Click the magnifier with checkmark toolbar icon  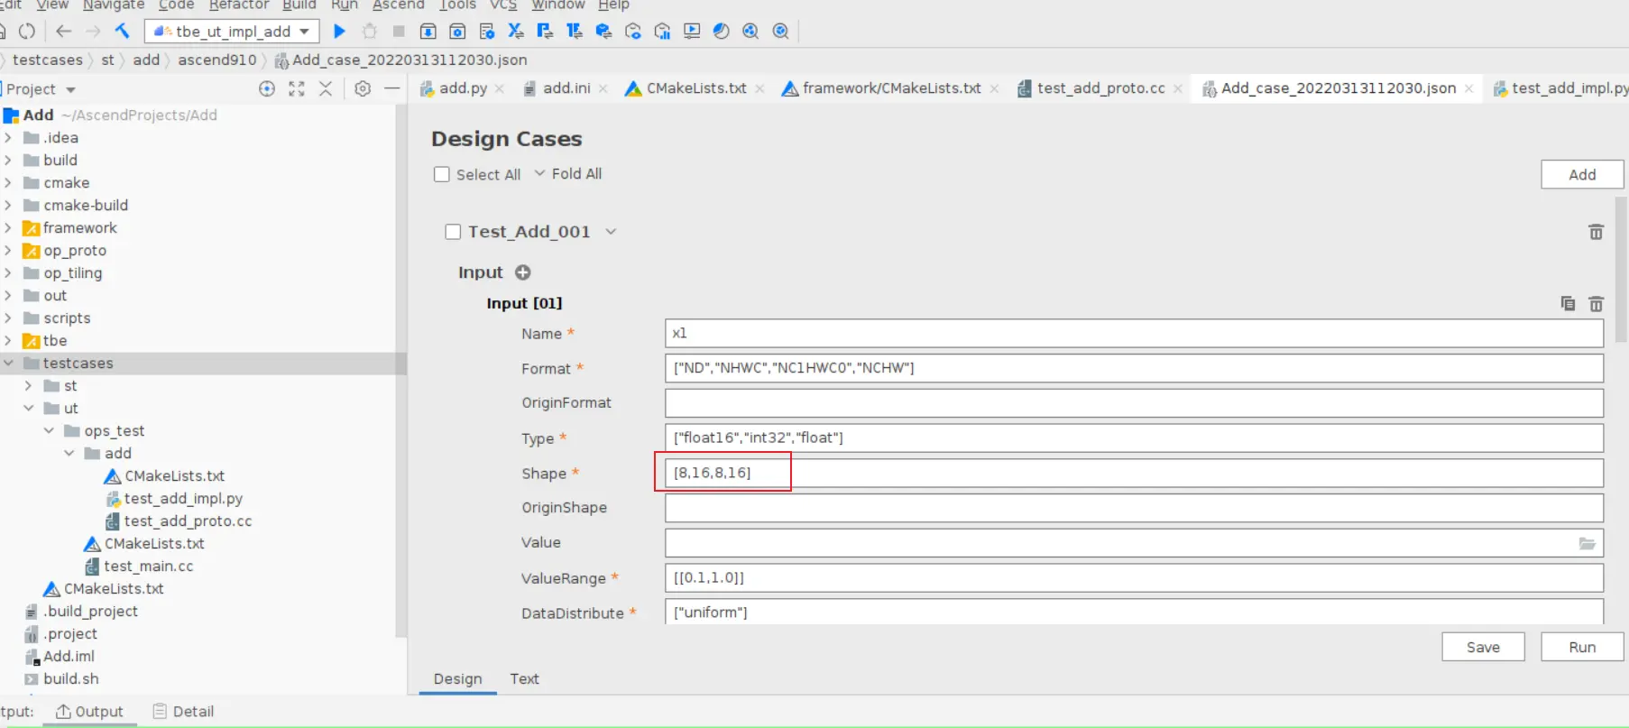781,32
